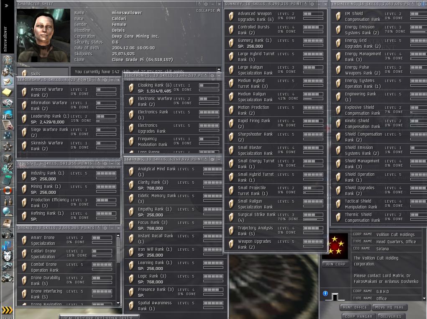
Task: Open the Deliveries button
Action: [x=391, y=316]
